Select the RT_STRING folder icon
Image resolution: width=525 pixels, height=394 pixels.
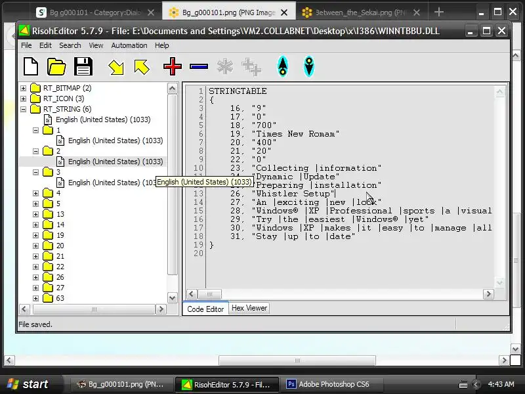point(35,109)
